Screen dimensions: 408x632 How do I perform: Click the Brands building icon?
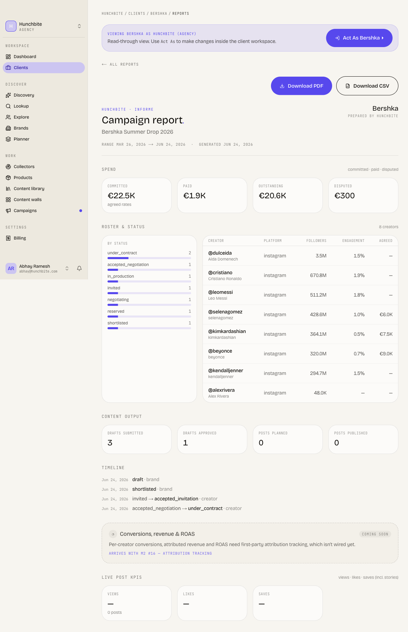tap(8, 128)
